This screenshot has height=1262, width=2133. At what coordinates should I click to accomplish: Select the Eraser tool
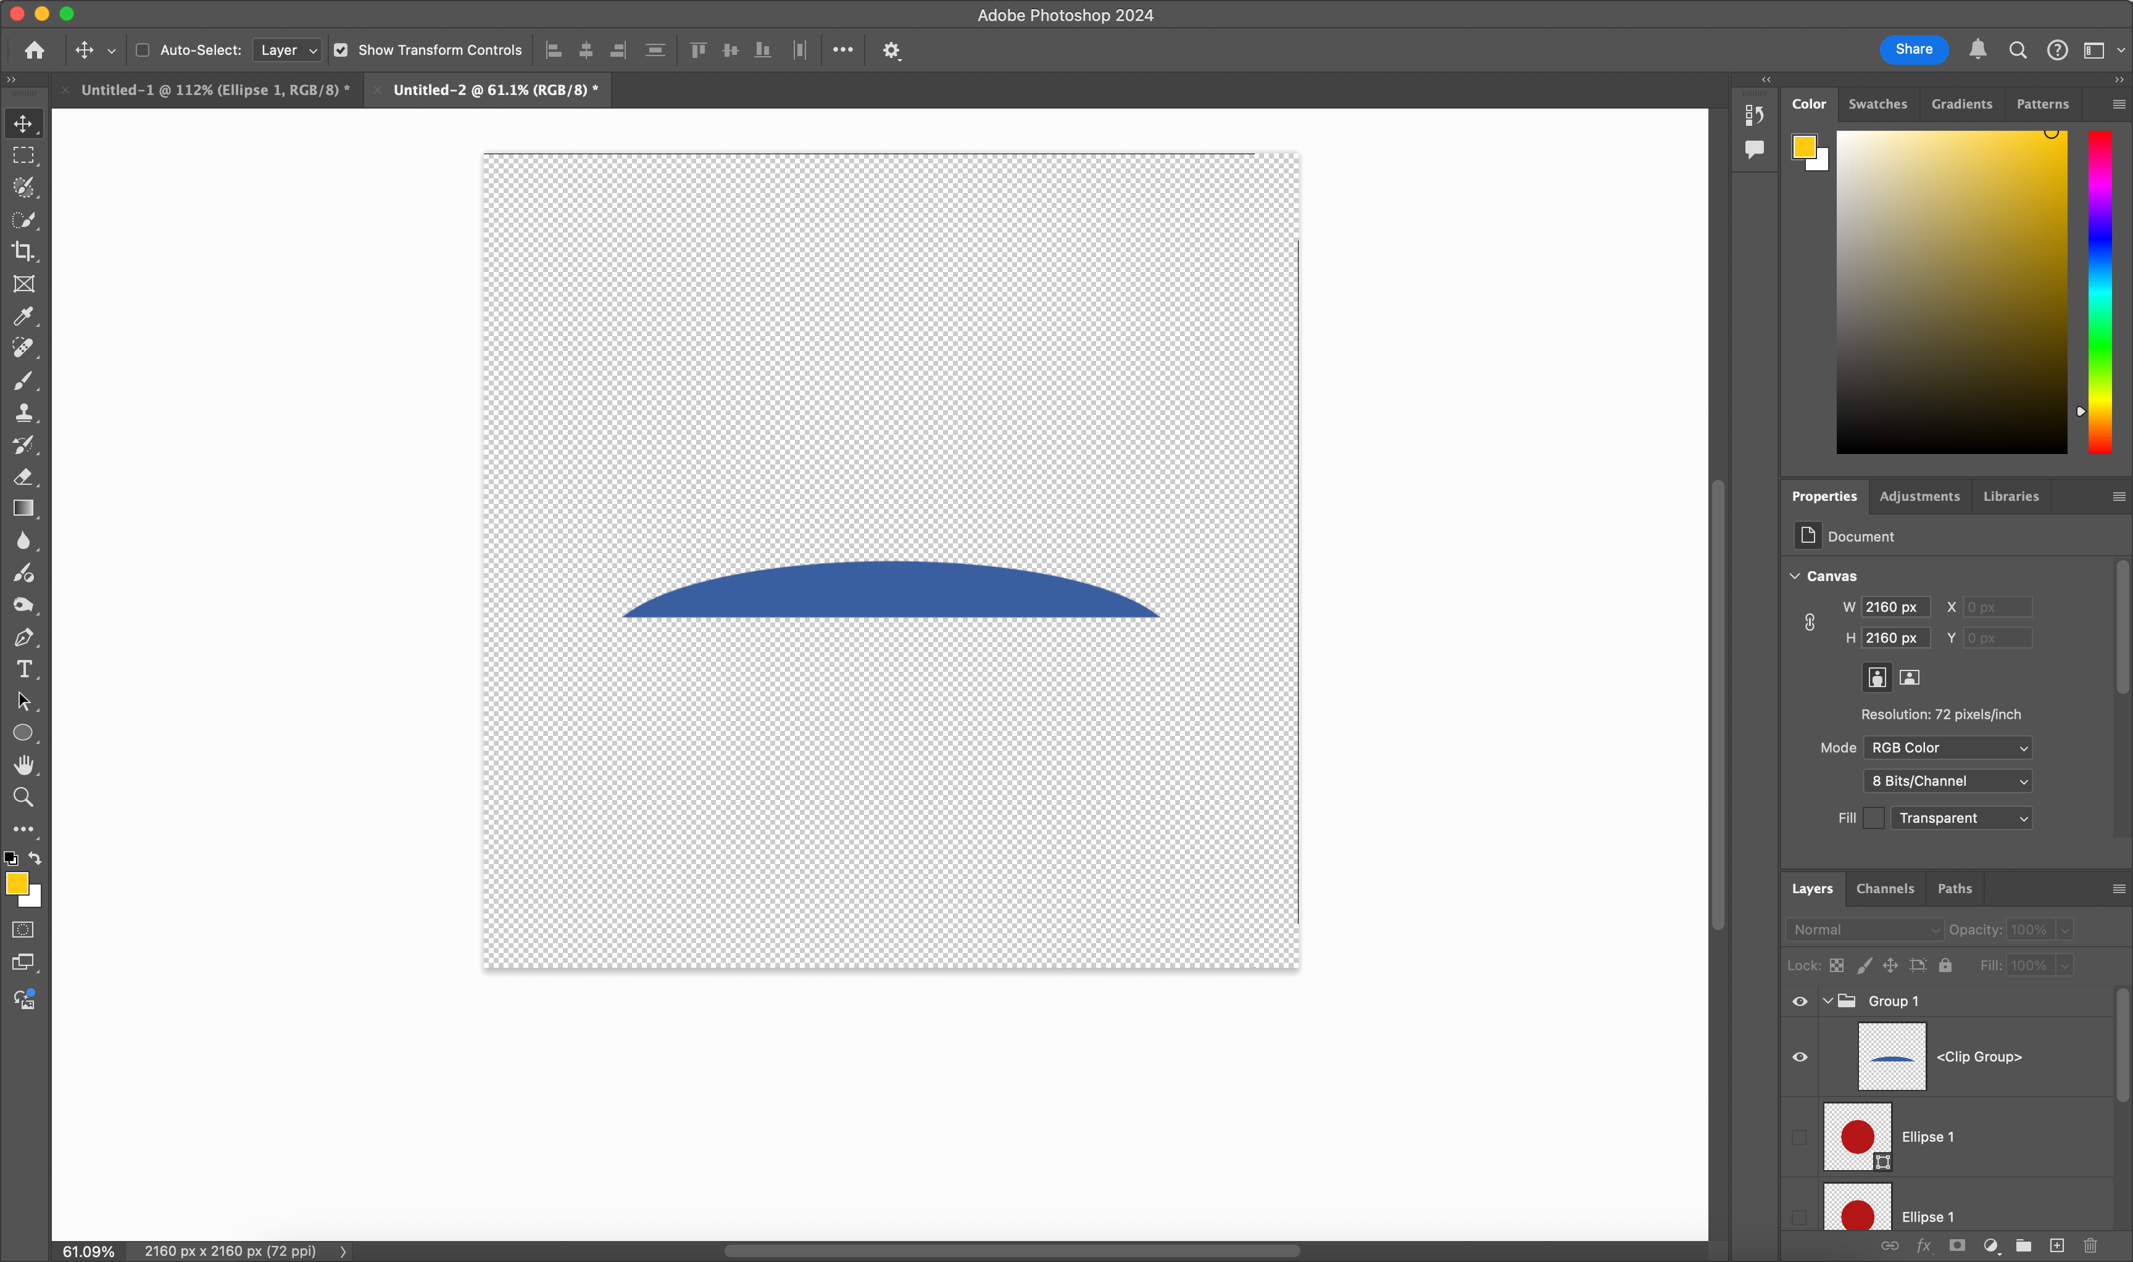coord(23,477)
